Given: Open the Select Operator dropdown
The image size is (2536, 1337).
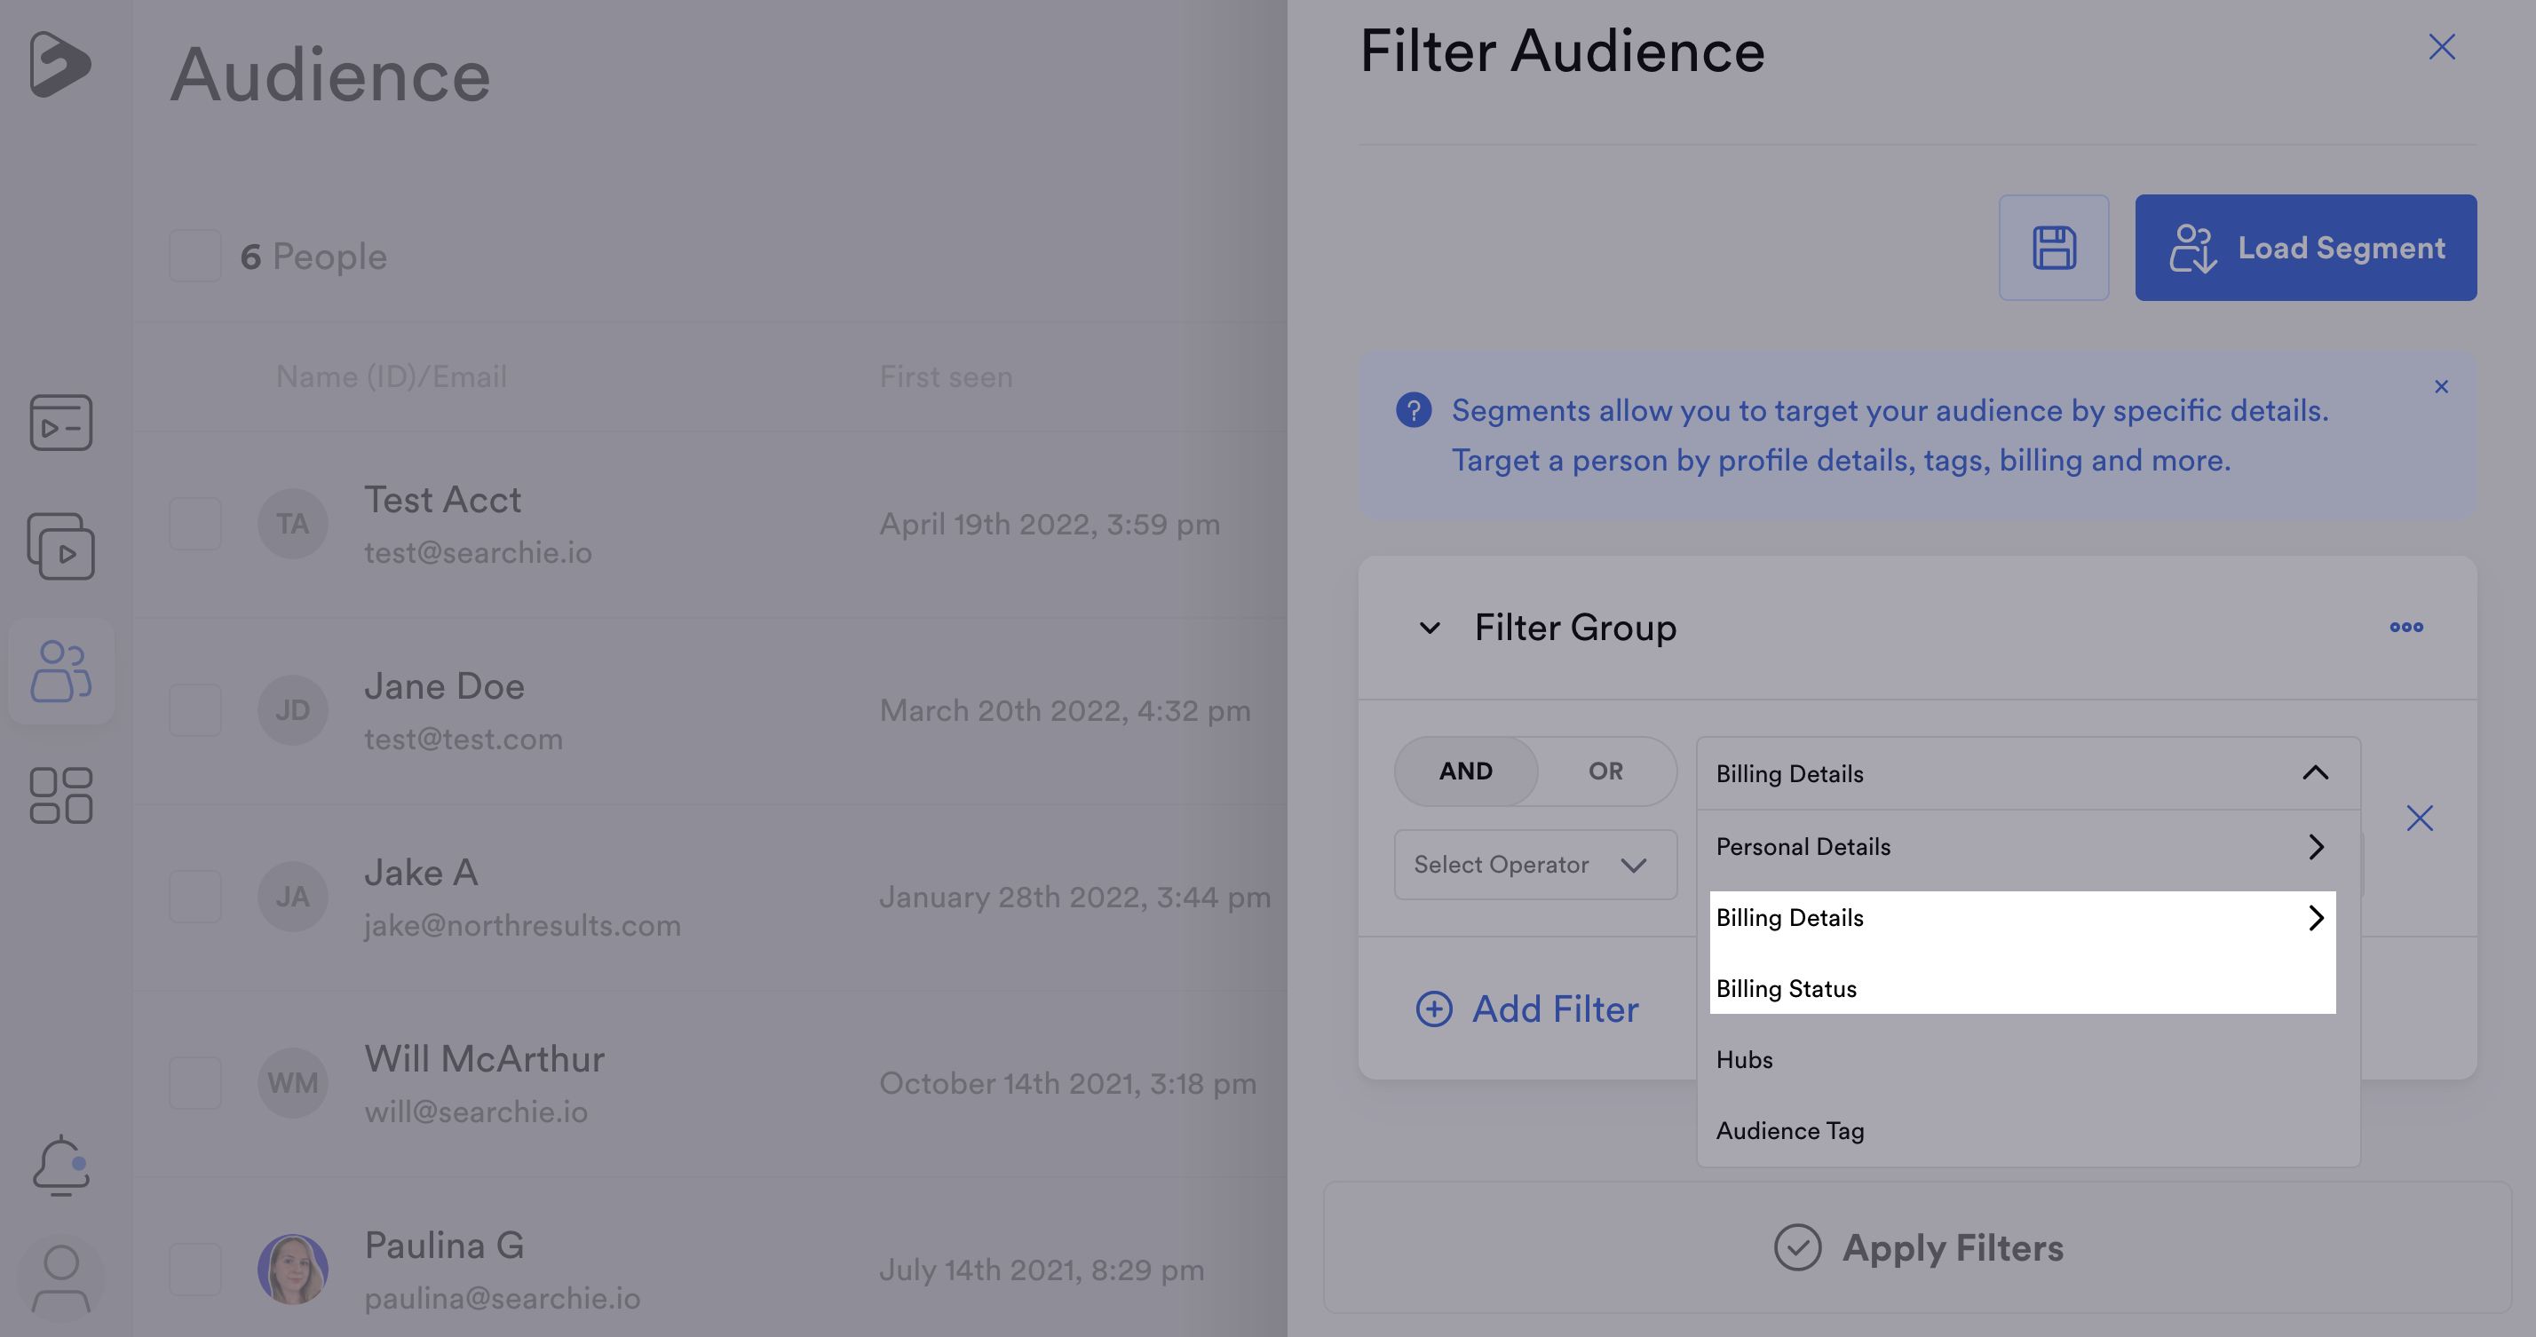Looking at the screenshot, I should (x=1536, y=865).
